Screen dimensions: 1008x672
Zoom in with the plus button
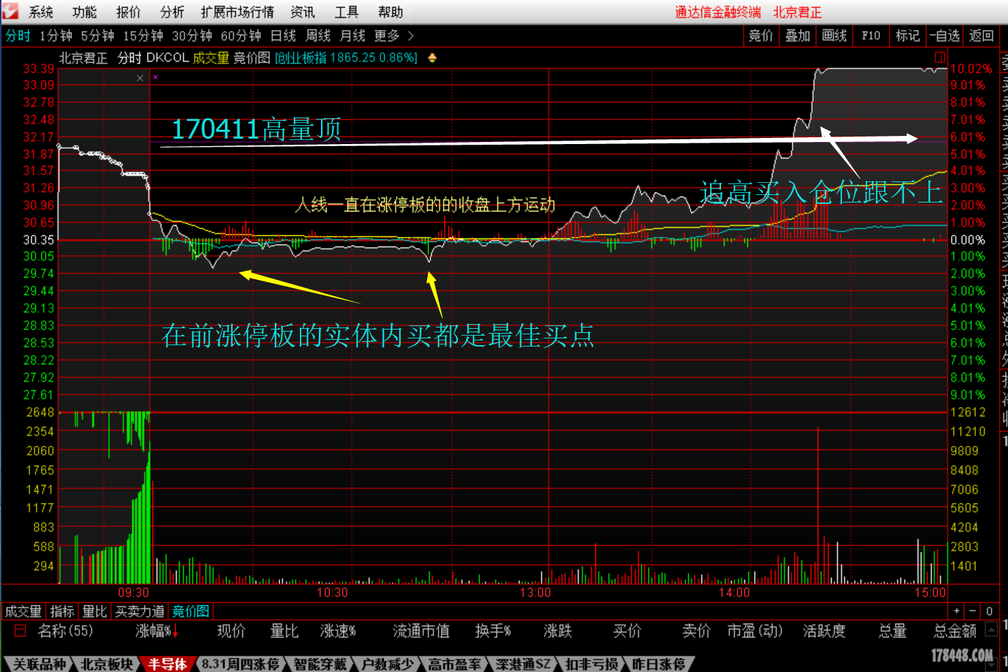[957, 611]
